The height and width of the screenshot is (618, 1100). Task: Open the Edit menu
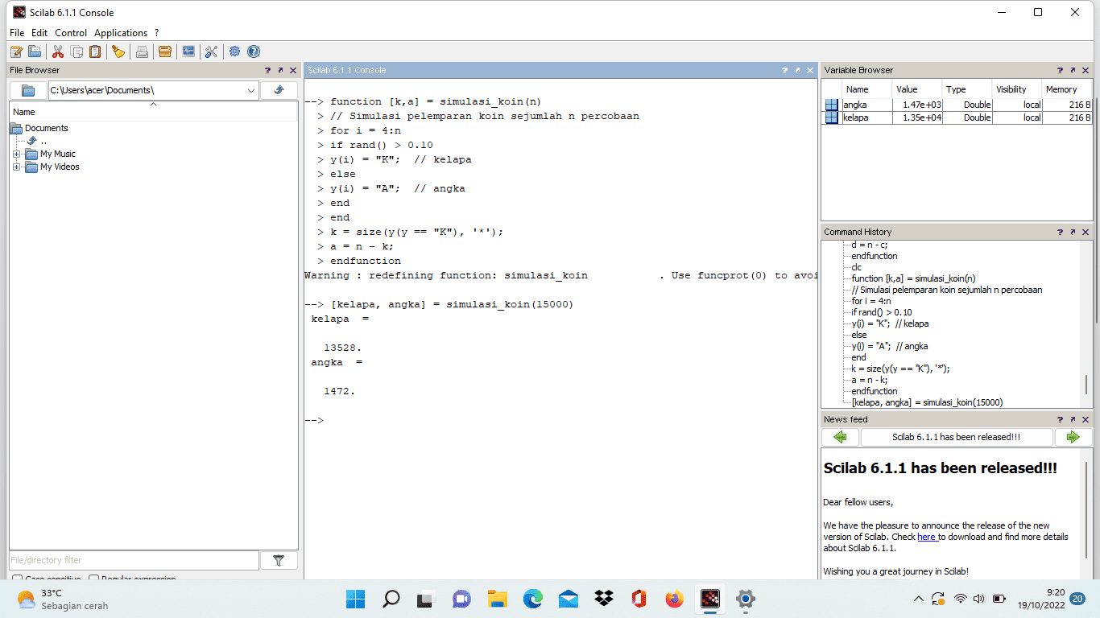pos(39,33)
